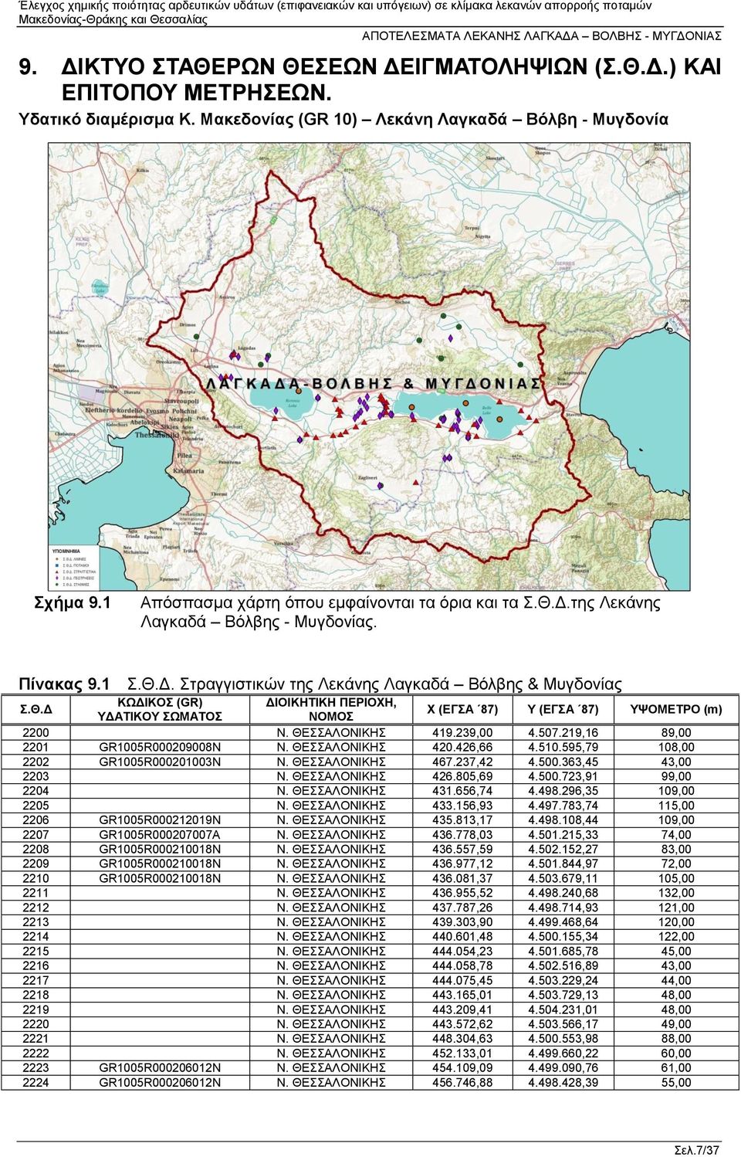Click water body code "GR1005R000201003N"

coord(160,762)
